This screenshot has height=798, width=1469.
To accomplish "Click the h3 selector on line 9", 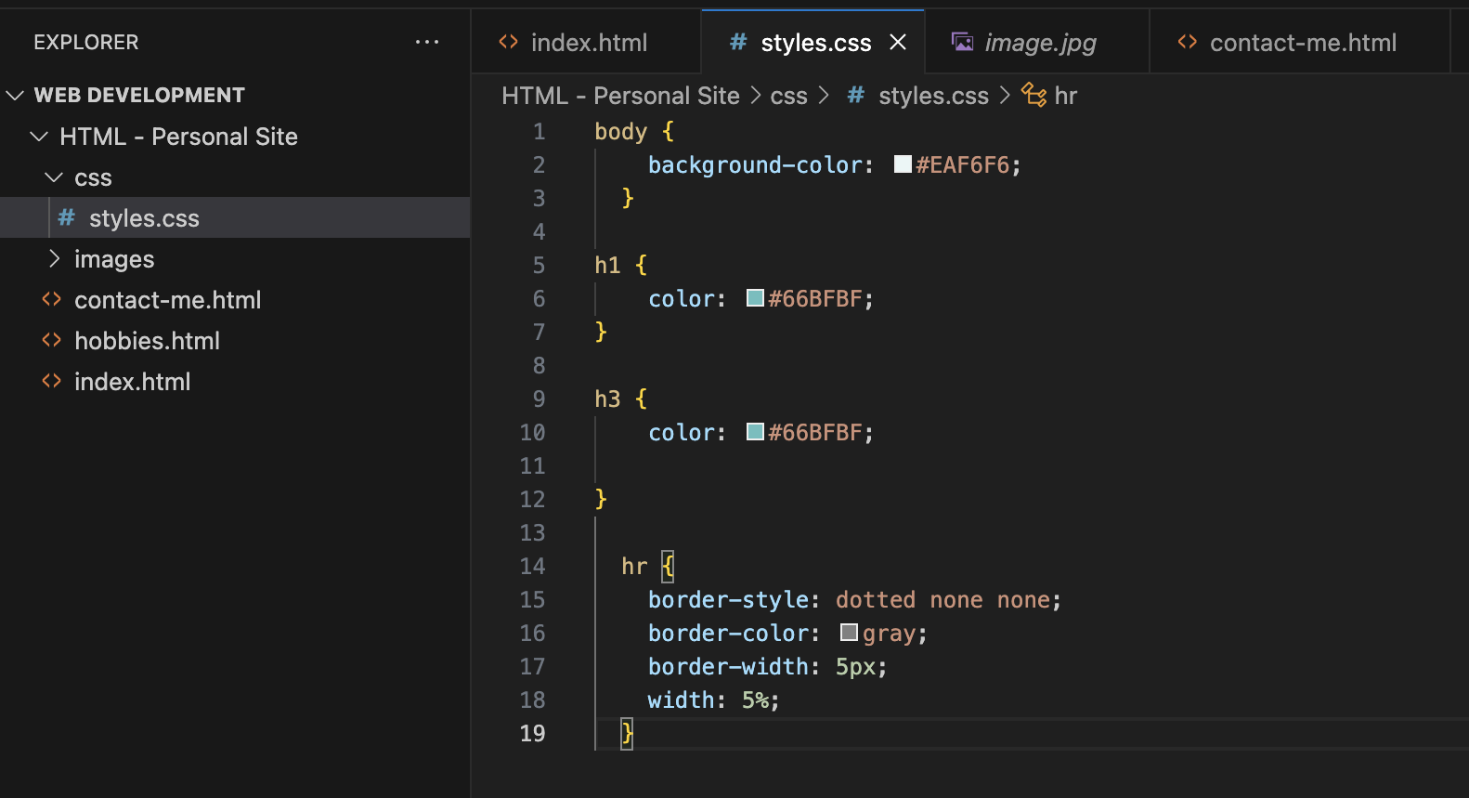I will 607,399.
